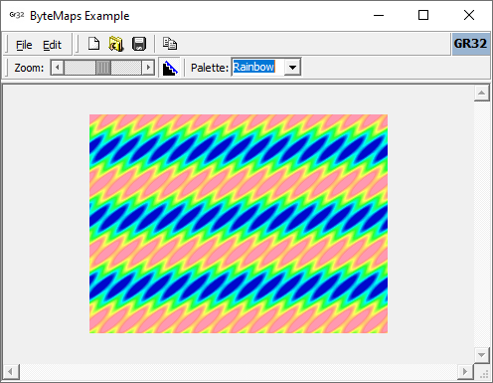
Task: Click the Zoom: label
Action: pos(29,68)
